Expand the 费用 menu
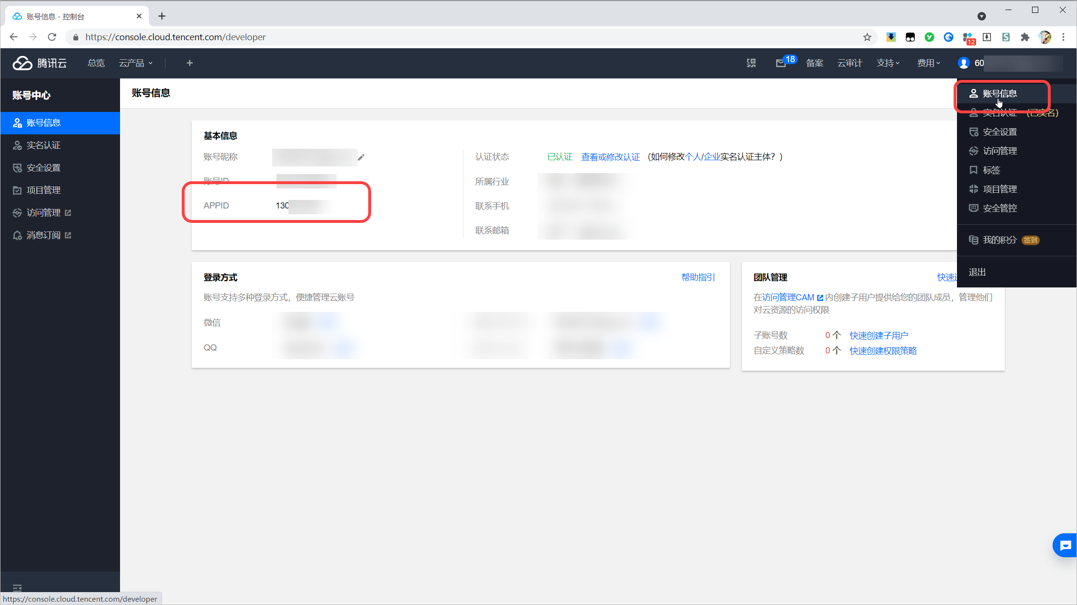 coord(928,63)
